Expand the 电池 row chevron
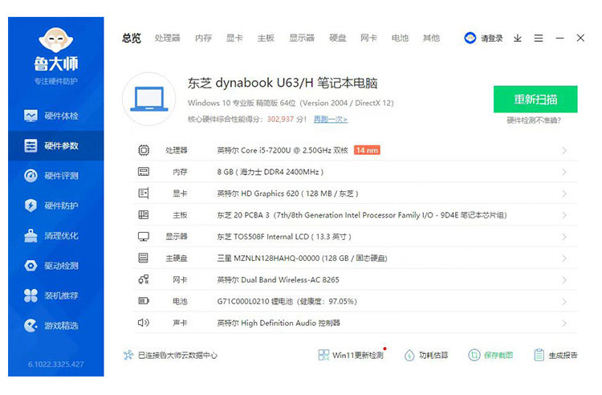Screen dimensions: 602x395 [x=564, y=301]
